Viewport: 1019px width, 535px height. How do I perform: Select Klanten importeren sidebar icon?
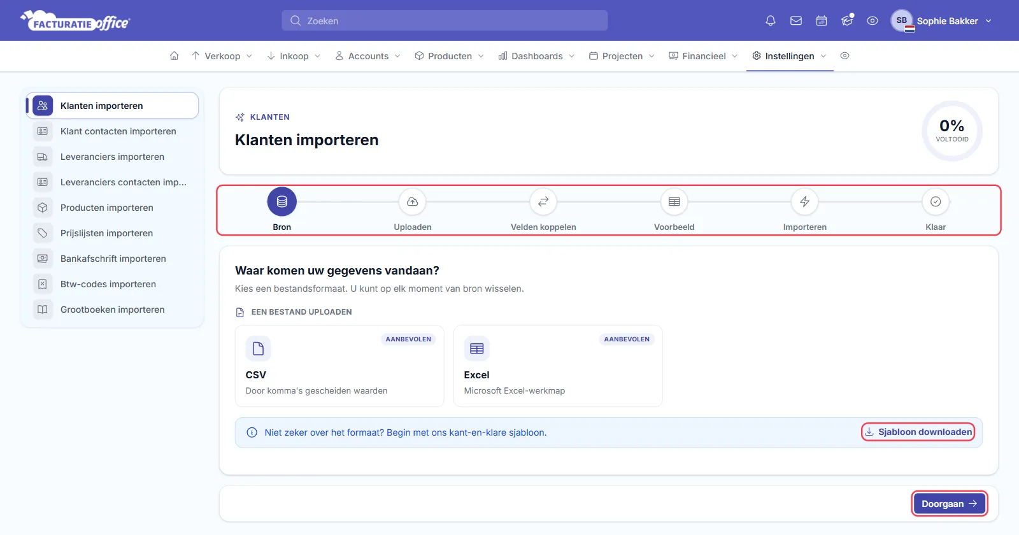pyautogui.click(x=43, y=106)
